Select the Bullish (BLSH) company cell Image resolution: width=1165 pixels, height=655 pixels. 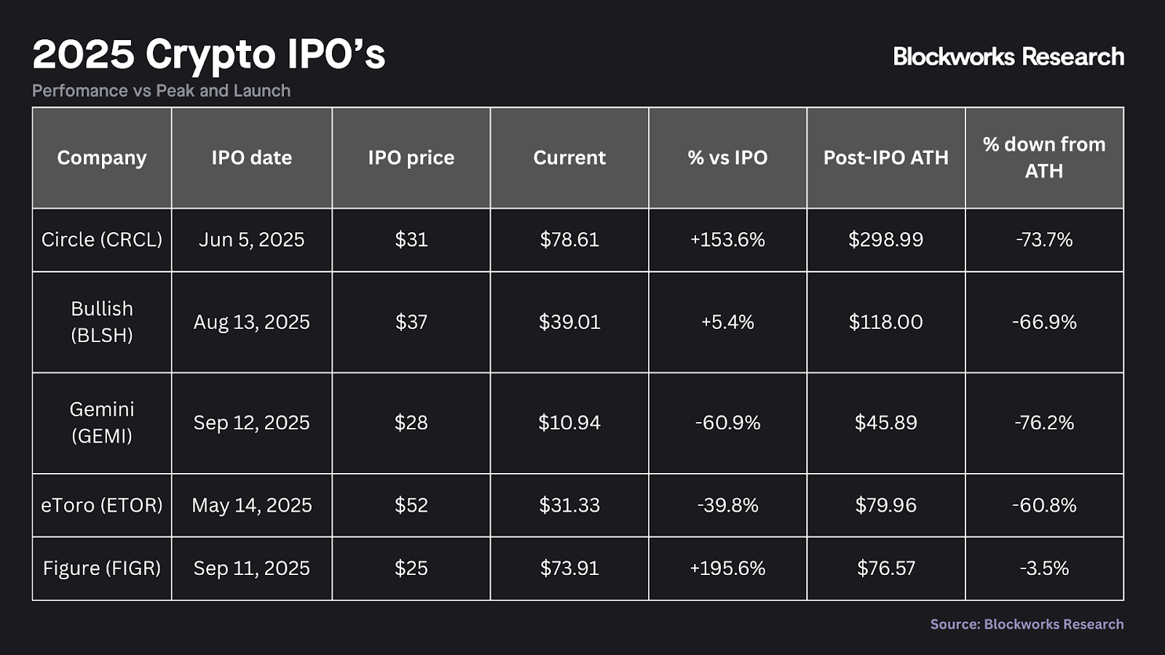[102, 322]
